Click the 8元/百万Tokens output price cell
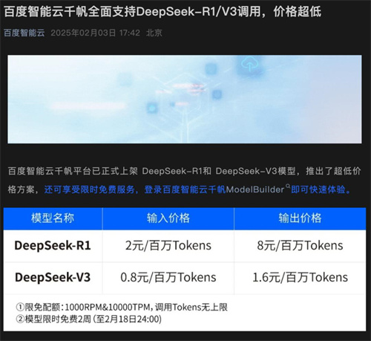 300,245
